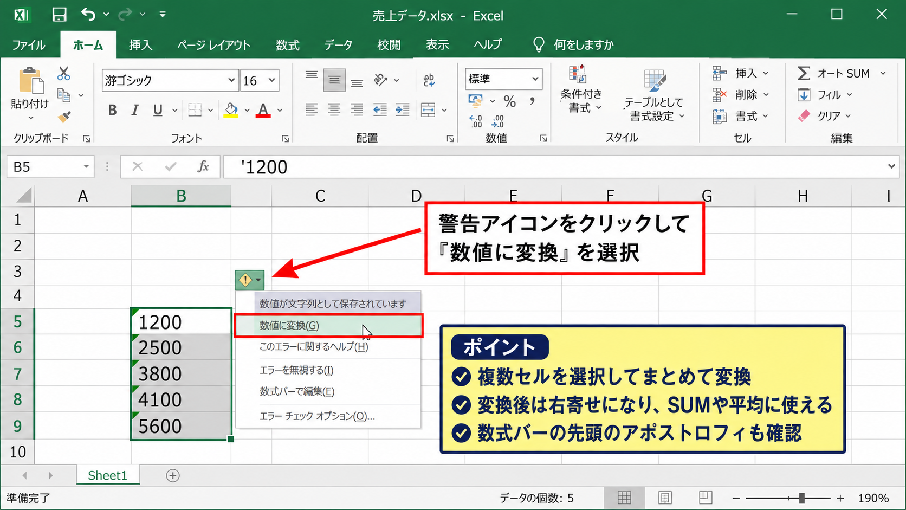Viewport: 906px width, 510px height.
Task: Click the Copy icon in clipboard group
Action: (64, 95)
